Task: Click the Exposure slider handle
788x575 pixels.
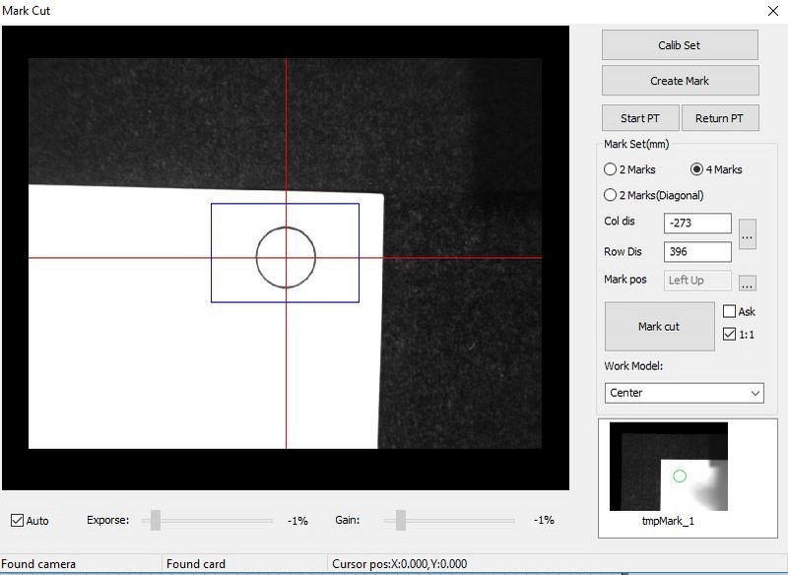Action: [x=156, y=520]
